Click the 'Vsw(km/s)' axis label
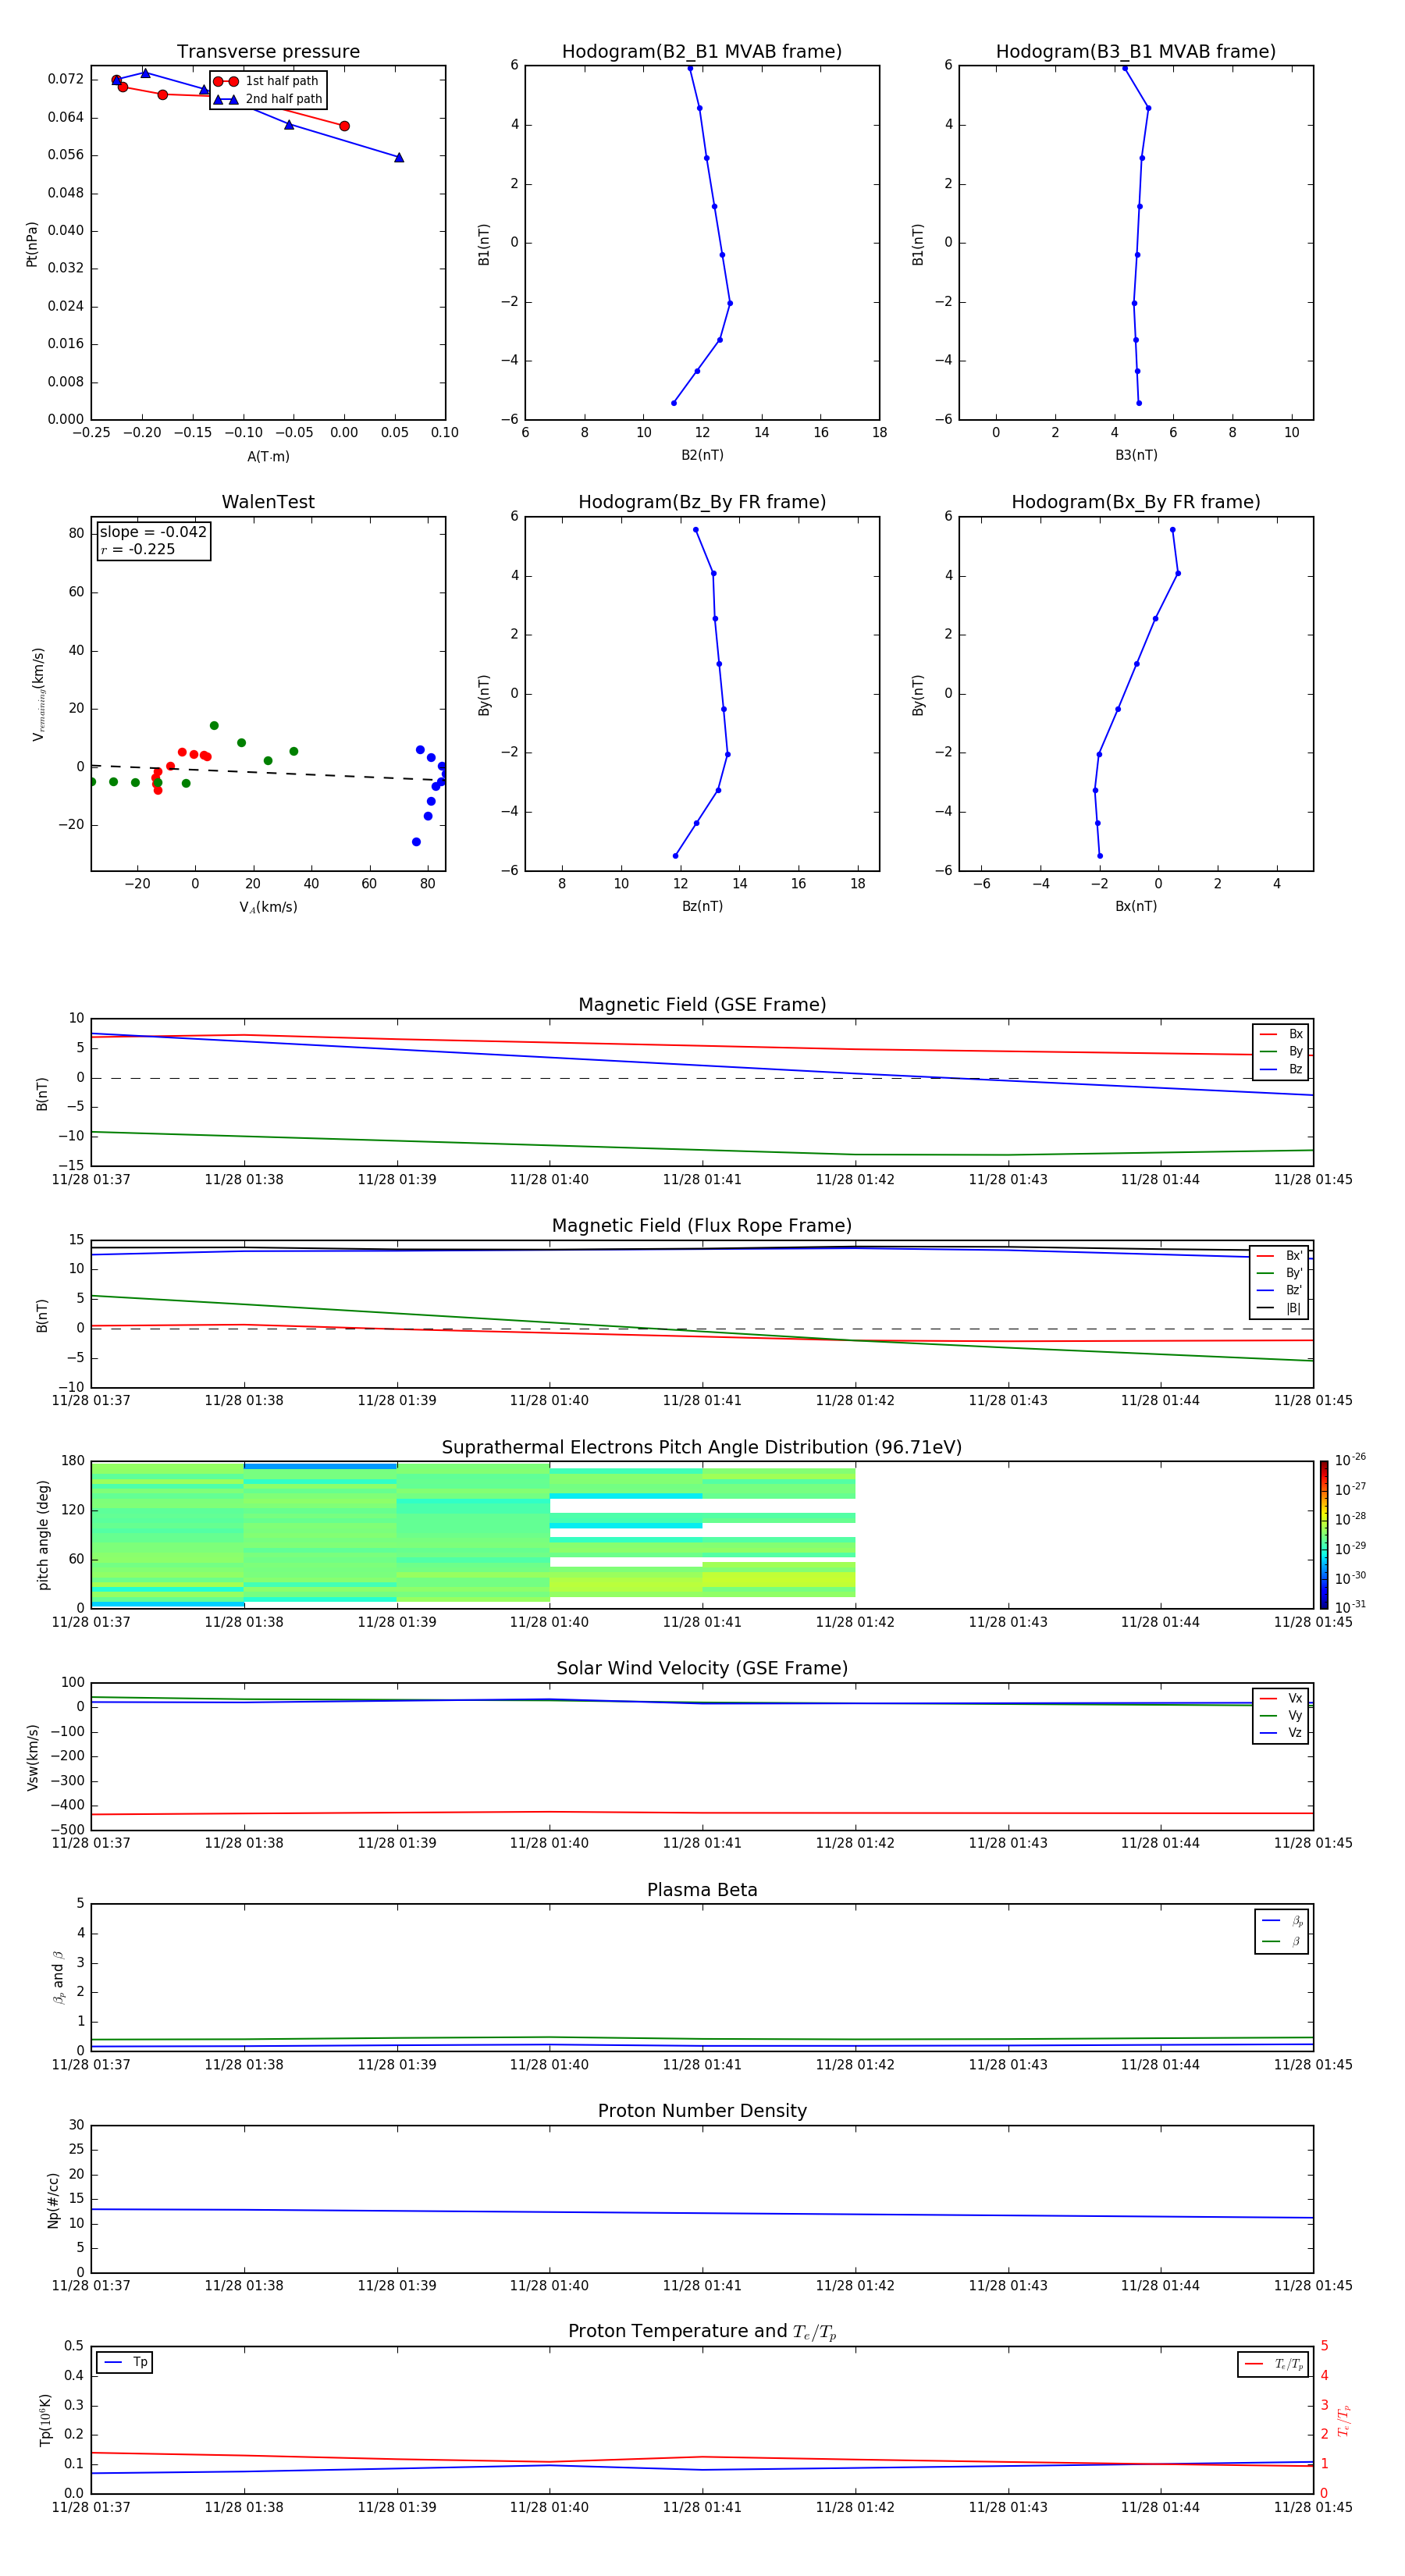The width and height of the screenshot is (1405, 2576). [x=33, y=1757]
